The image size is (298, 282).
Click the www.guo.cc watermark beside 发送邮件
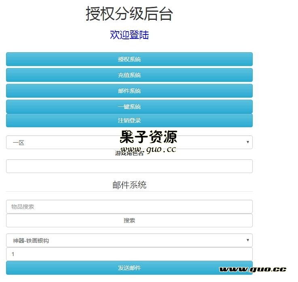pyautogui.click(x=253, y=269)
